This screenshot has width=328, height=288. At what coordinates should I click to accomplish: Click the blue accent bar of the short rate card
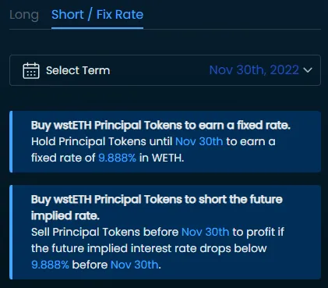11,232
